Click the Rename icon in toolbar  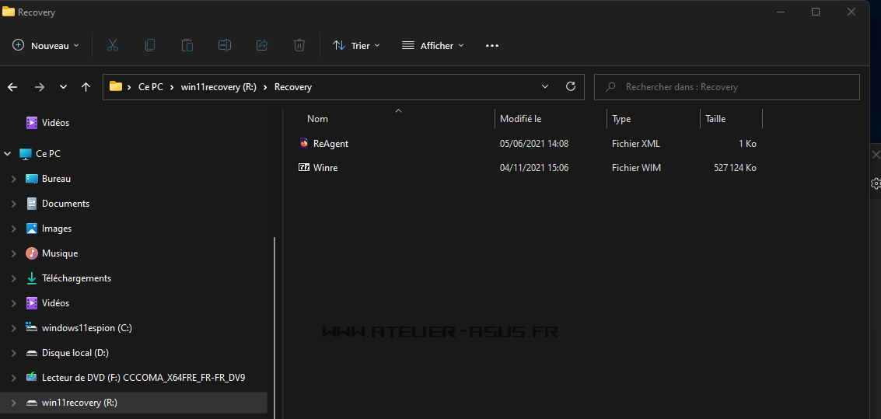[225, 46]
